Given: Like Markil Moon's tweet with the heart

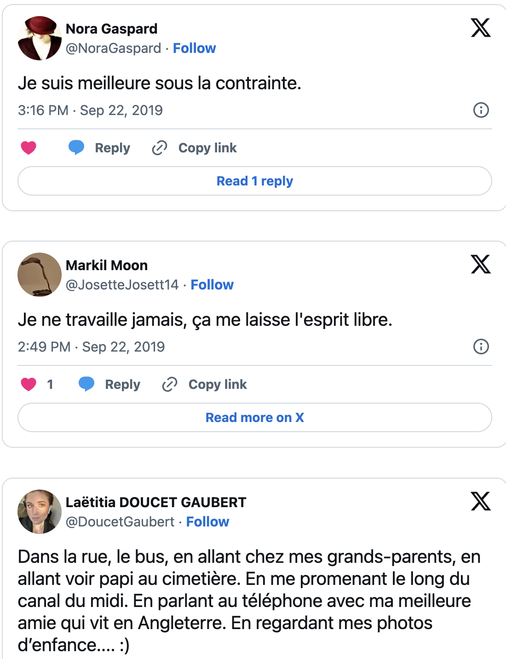Looking at the screenshot, I should [x=29, y=384].
